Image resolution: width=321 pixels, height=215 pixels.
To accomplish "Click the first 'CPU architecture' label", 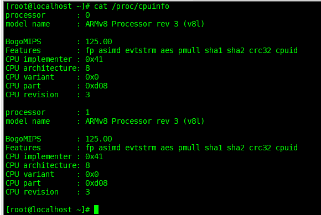I will coord(43,69).
